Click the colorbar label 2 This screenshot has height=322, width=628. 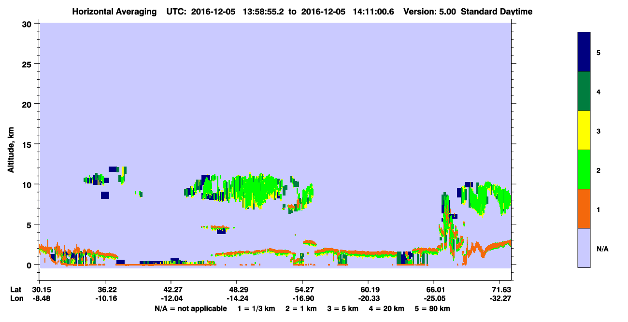click(599, 170)
